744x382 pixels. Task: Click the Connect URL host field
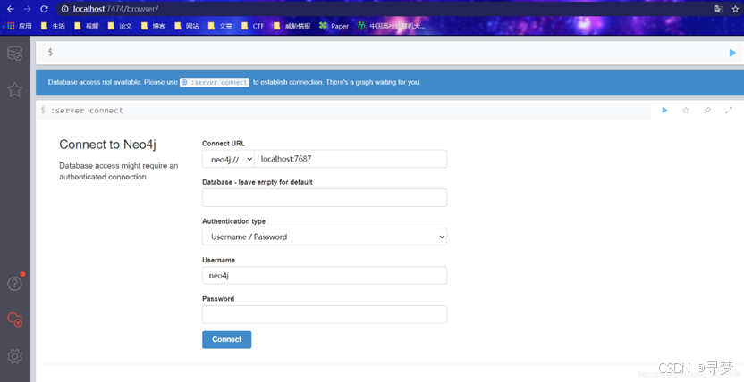(351, 159)
